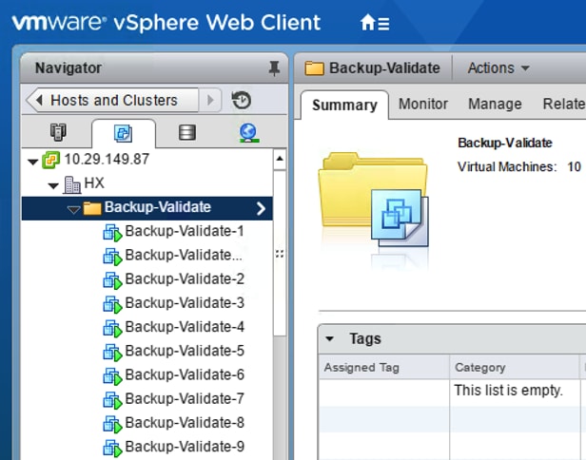Click the VM icon of Backup-Validate-3

[x=112, y=304]
